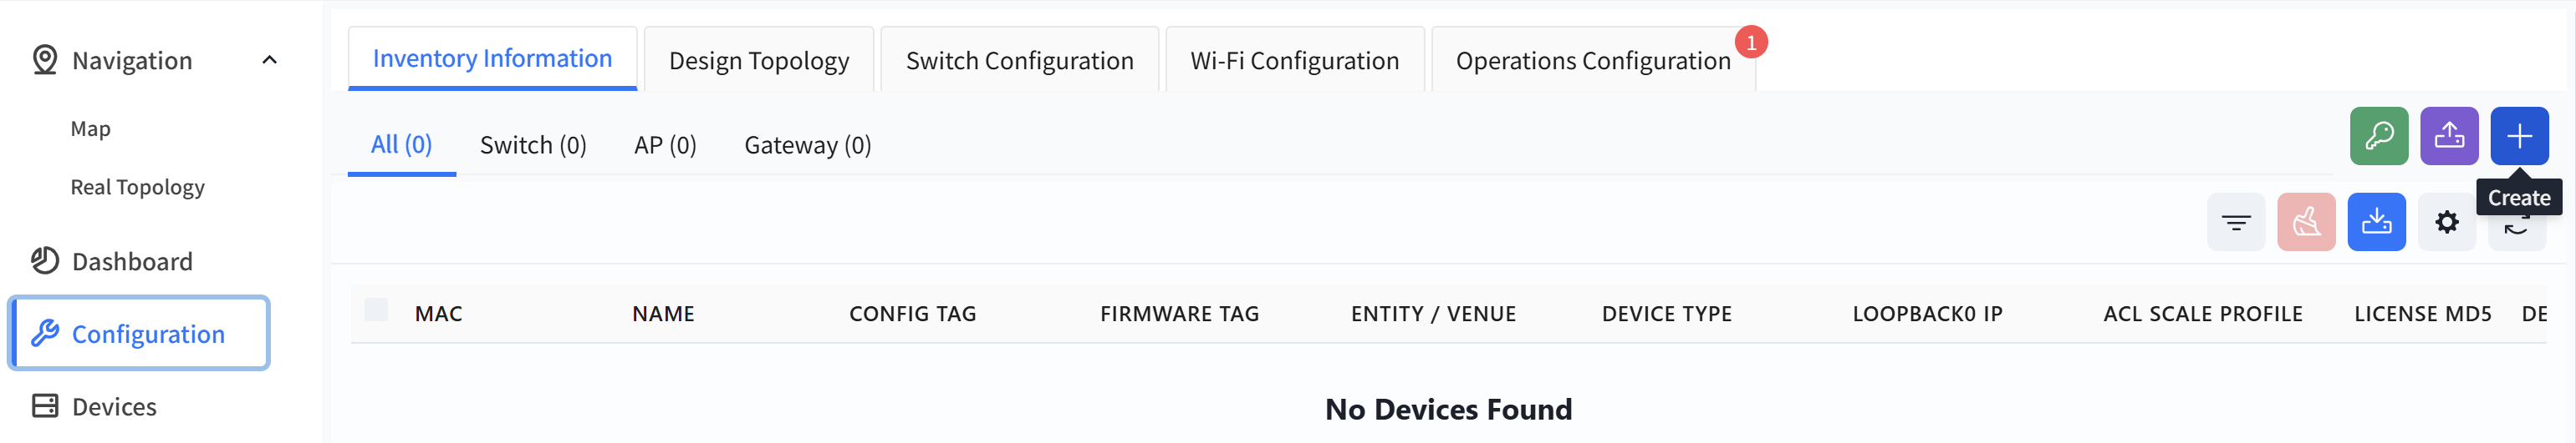Screen dimensions: 2576x443
Task: Click the green key icon button
Action: pos(2378,136)
